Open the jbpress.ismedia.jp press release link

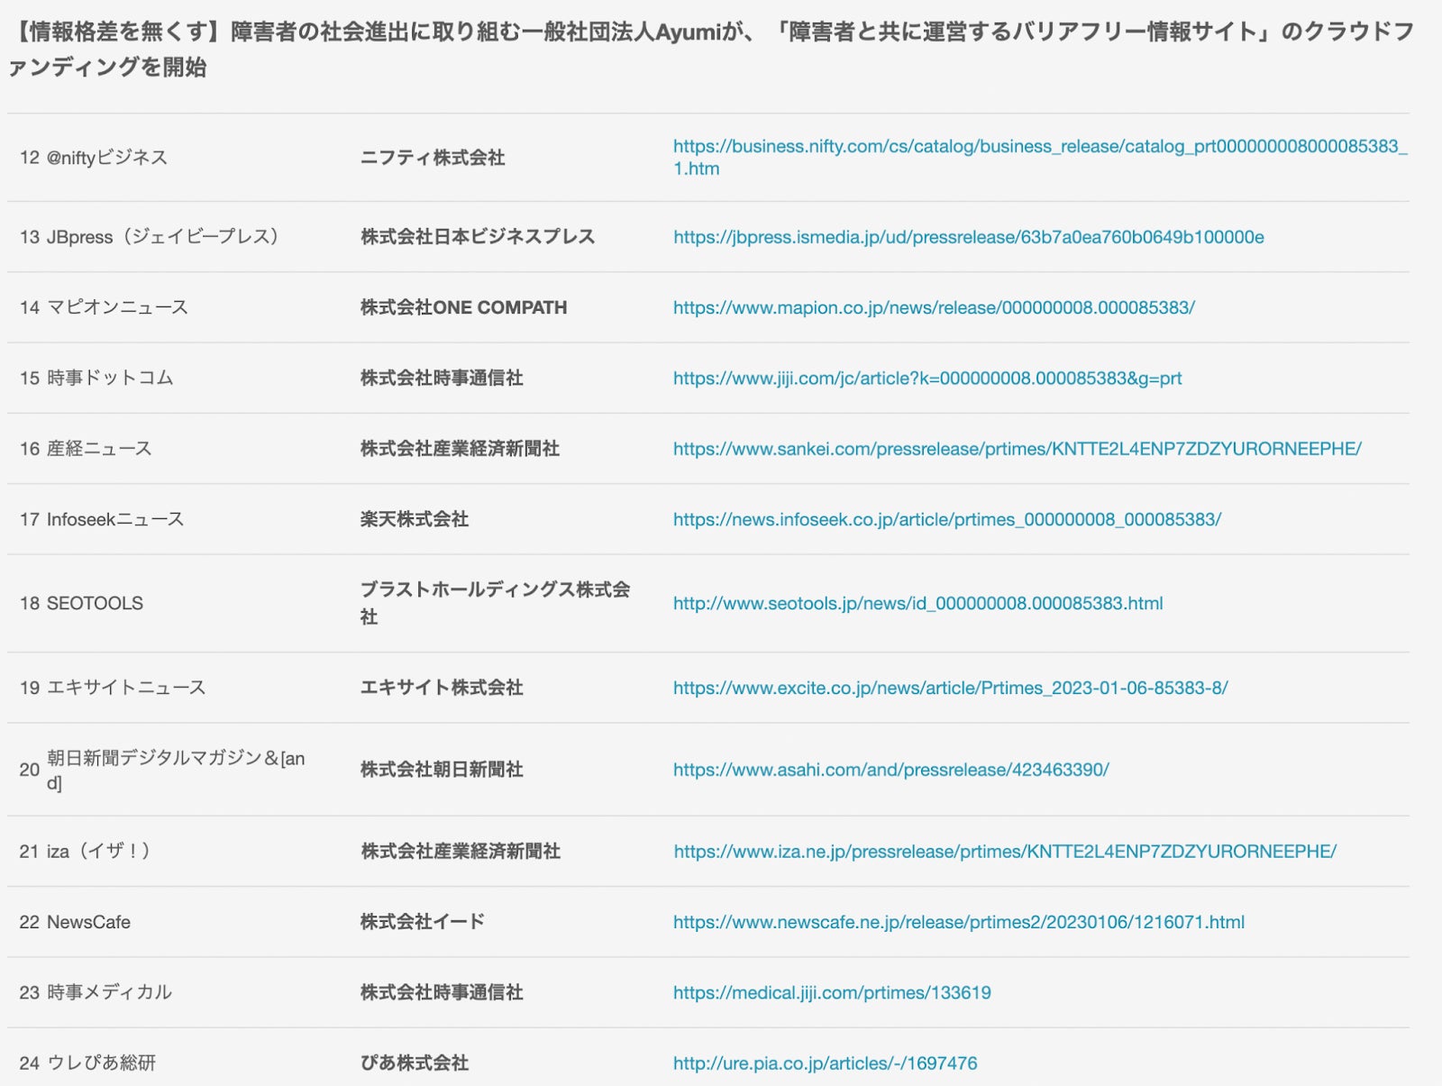968,237
